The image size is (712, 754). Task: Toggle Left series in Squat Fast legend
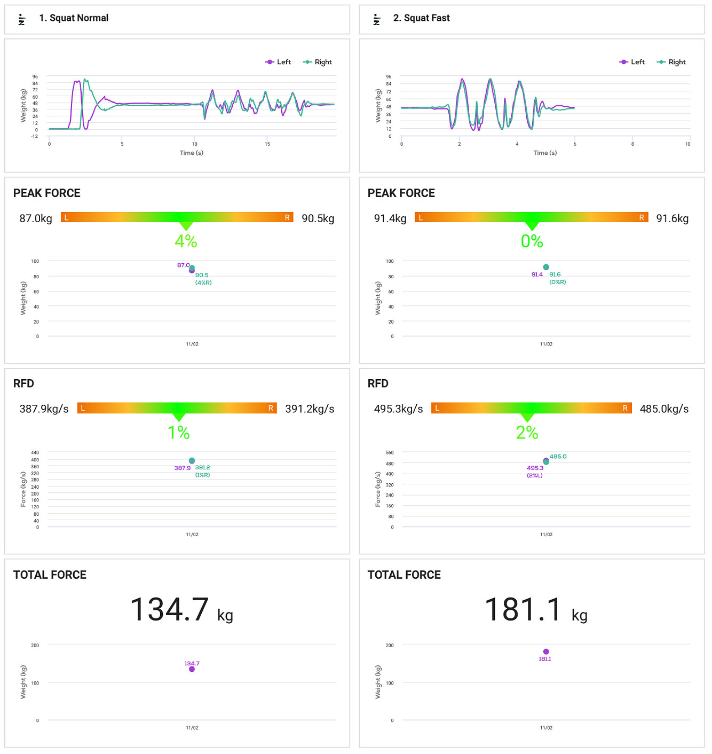[x=632, y=62]
